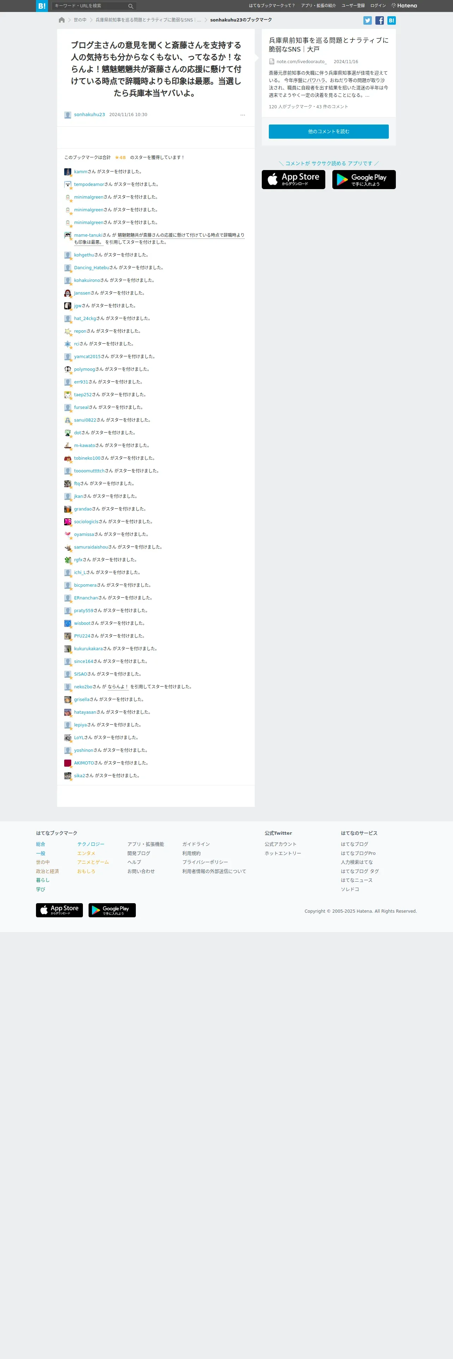The image size is (453, 1359).
Task: Open the article title 兵庫県前知事を巡る問題
Action: coord(328,45)
